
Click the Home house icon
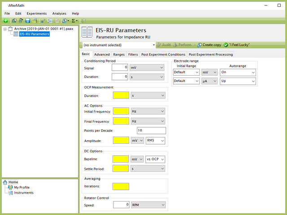pyautogui.click(x=5, y=182)
